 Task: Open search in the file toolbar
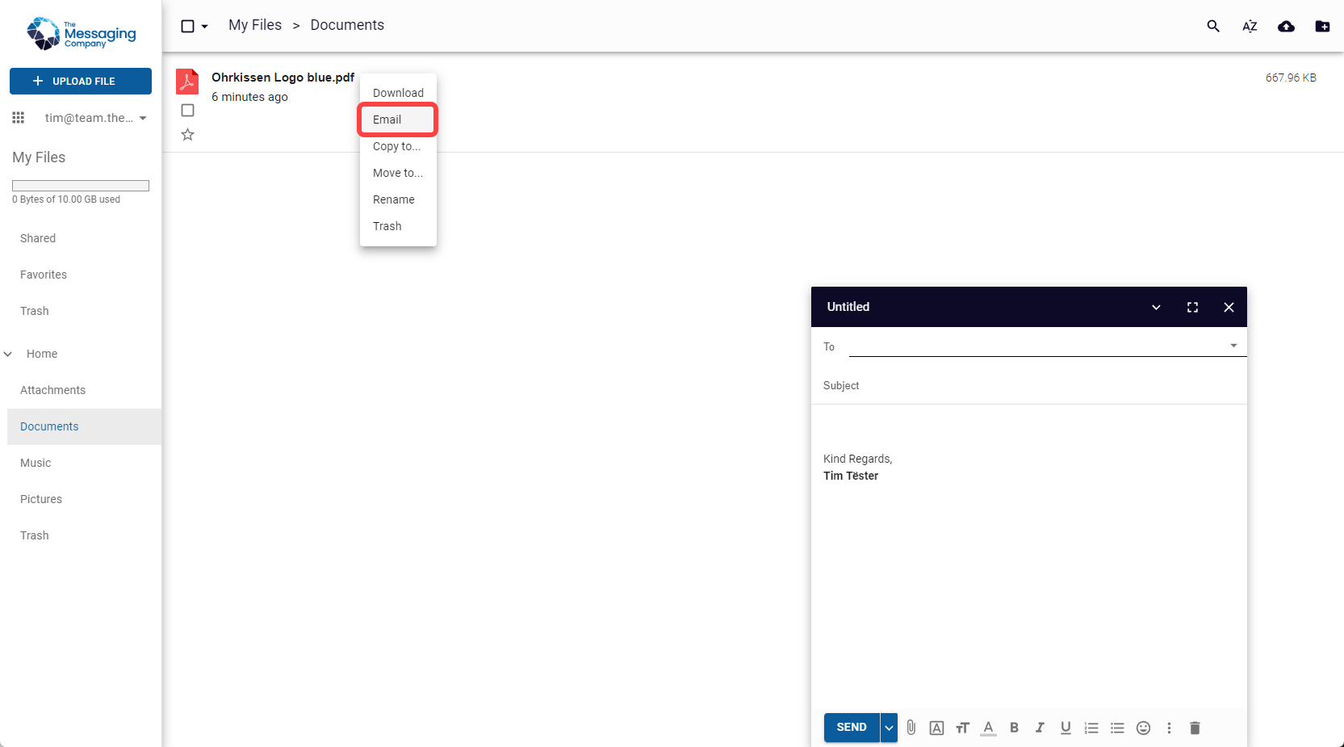pyautogui.click(x=1212, y=26)
